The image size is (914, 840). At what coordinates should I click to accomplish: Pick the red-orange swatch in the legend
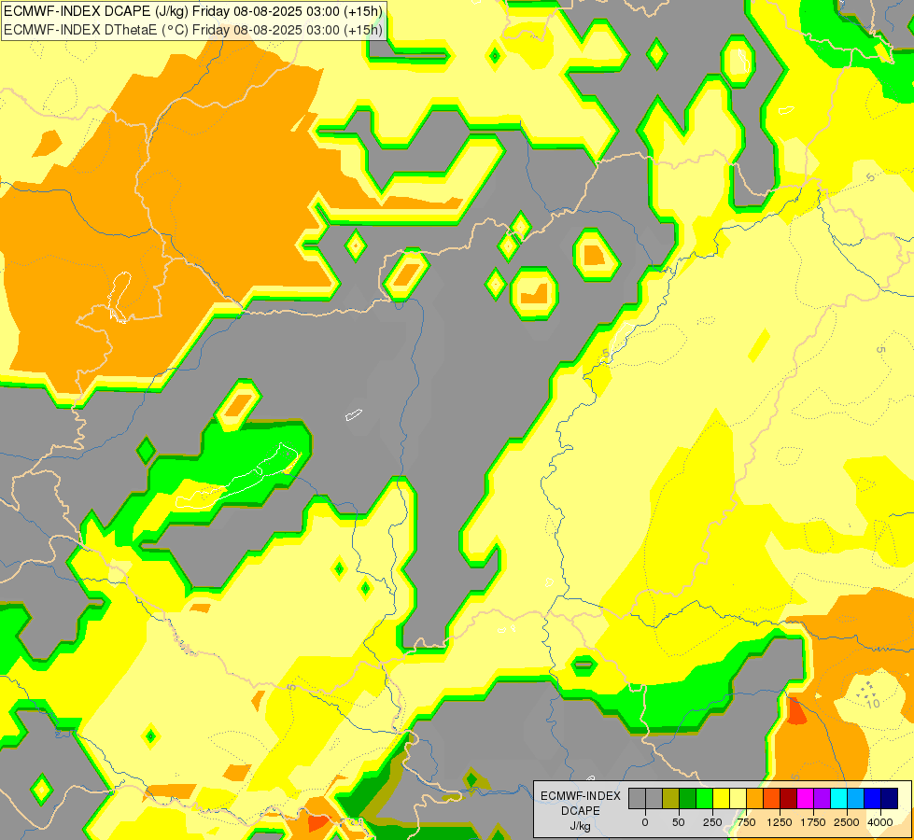772,799
